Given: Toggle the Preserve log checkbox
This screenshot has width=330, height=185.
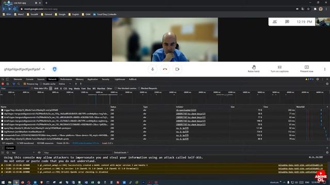Looking at the screenshot, I should pos(25,84).
